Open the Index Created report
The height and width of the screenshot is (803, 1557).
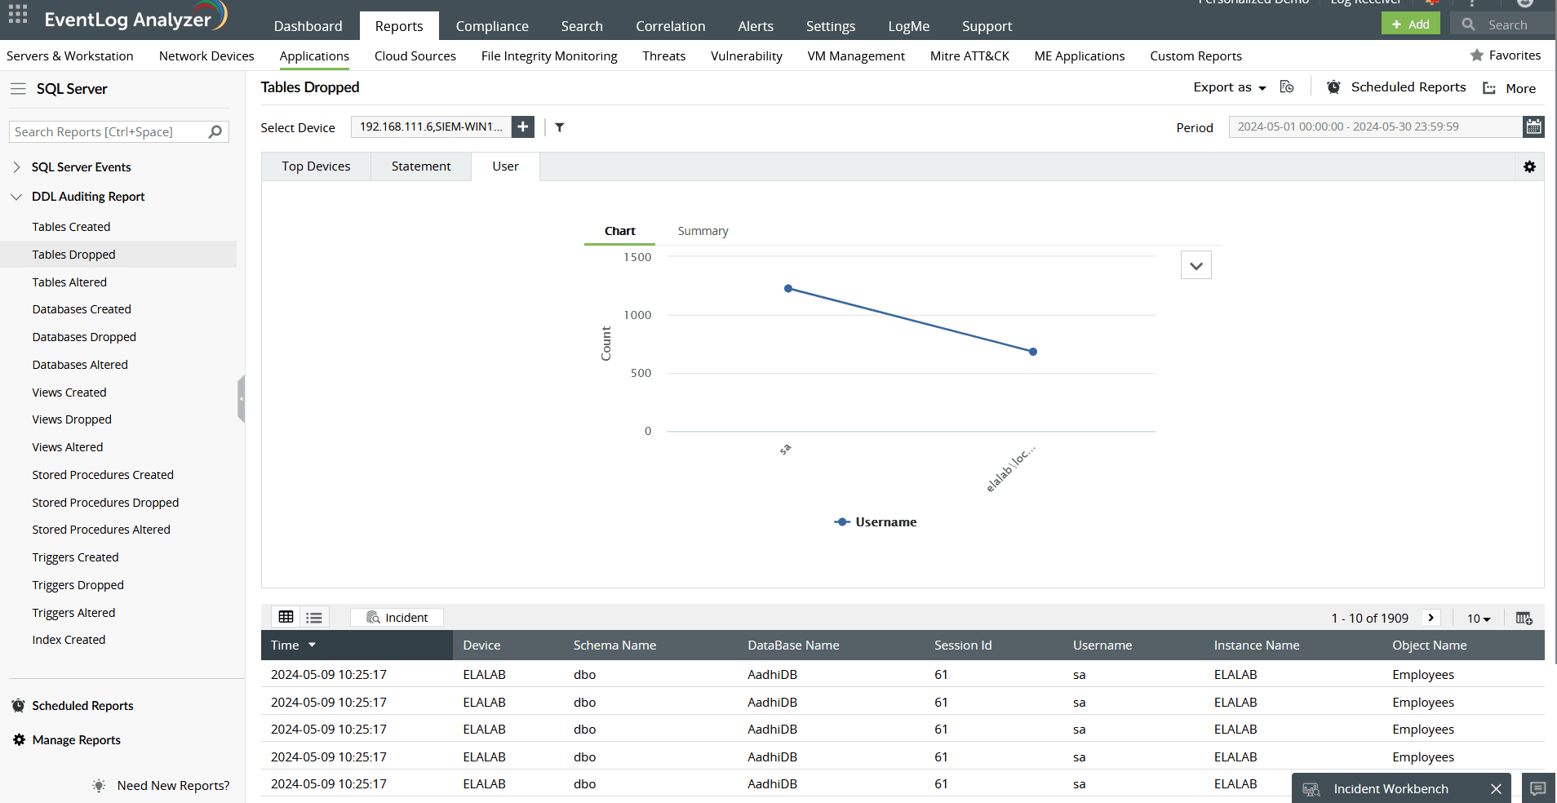pos(69,640)
